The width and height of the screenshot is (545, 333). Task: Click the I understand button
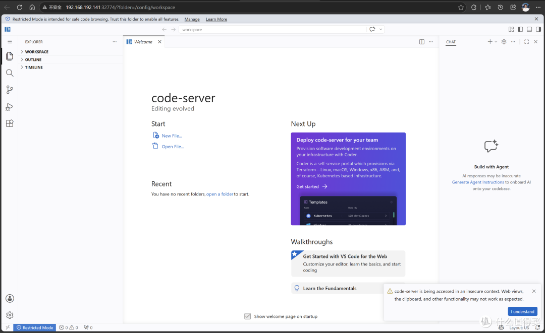[x=522, y=311]
